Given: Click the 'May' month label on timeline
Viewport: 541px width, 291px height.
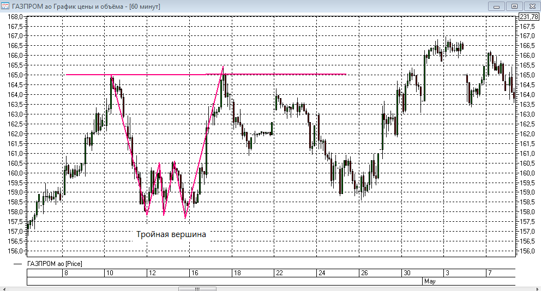Looking at the screenshot, I should 430,281.
